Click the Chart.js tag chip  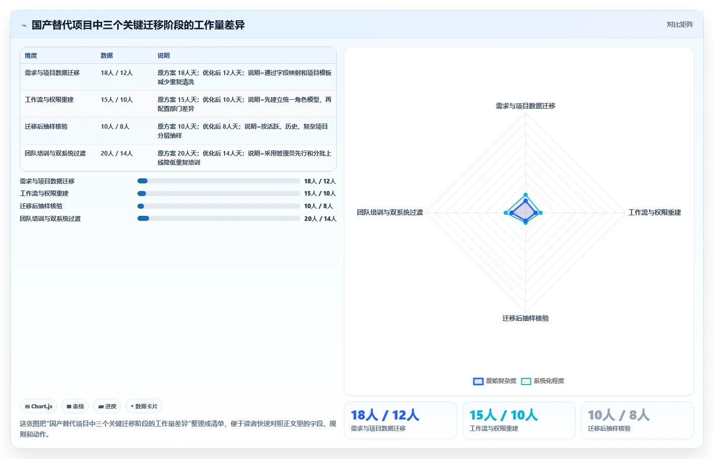tap(39, 406)
